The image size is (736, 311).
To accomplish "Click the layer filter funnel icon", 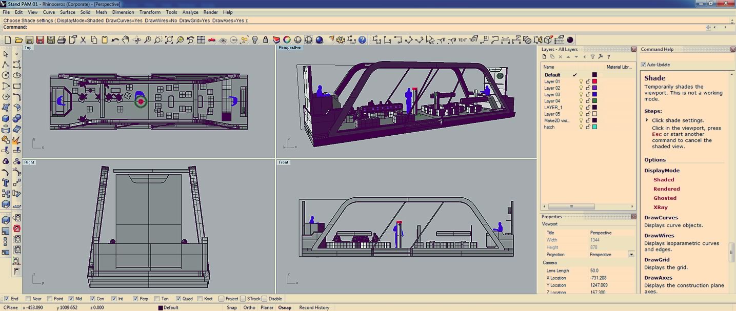I will pos(592,57).
